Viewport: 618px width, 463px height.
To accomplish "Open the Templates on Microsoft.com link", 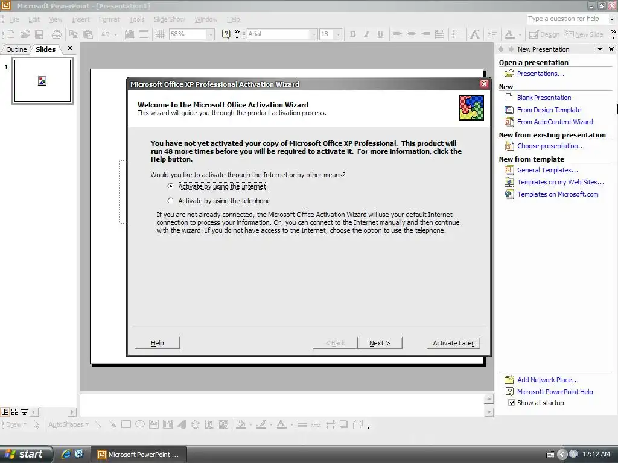I will click(x=558, y=194).
